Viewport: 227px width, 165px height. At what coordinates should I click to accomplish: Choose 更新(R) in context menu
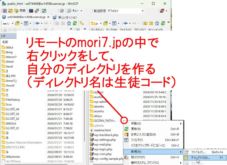(153, 129)
